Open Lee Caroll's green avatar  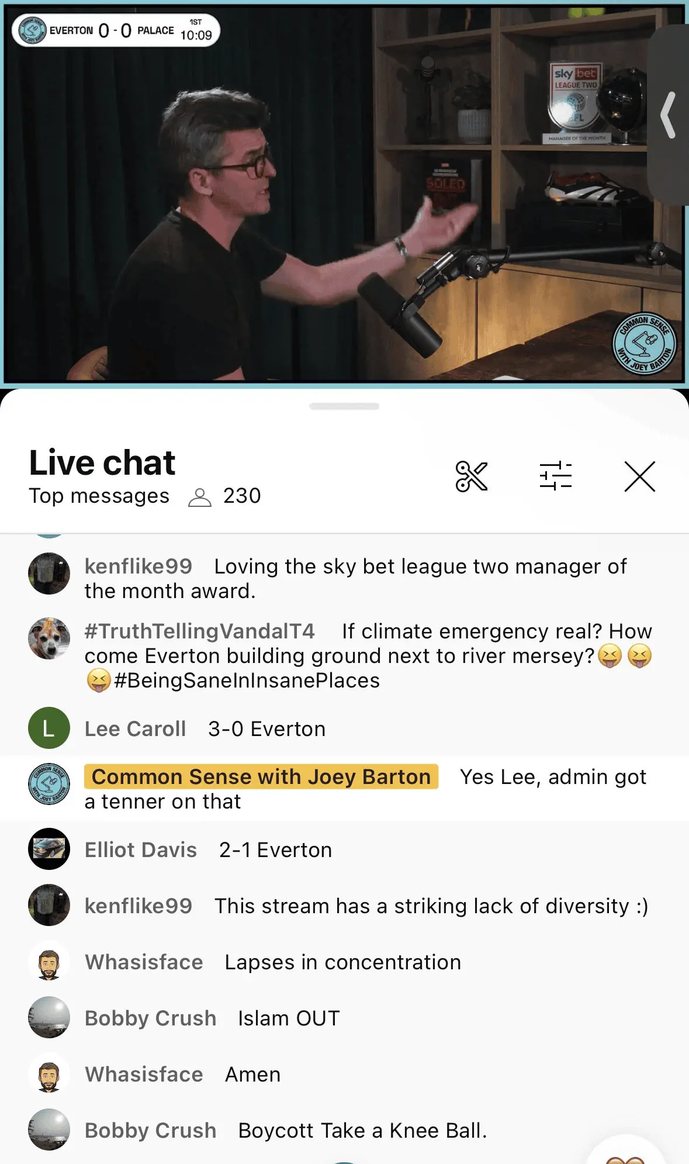tap(49, 728)
